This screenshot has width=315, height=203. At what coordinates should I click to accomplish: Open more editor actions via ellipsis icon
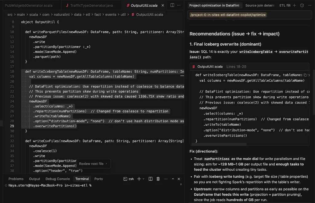click(179, 5)
